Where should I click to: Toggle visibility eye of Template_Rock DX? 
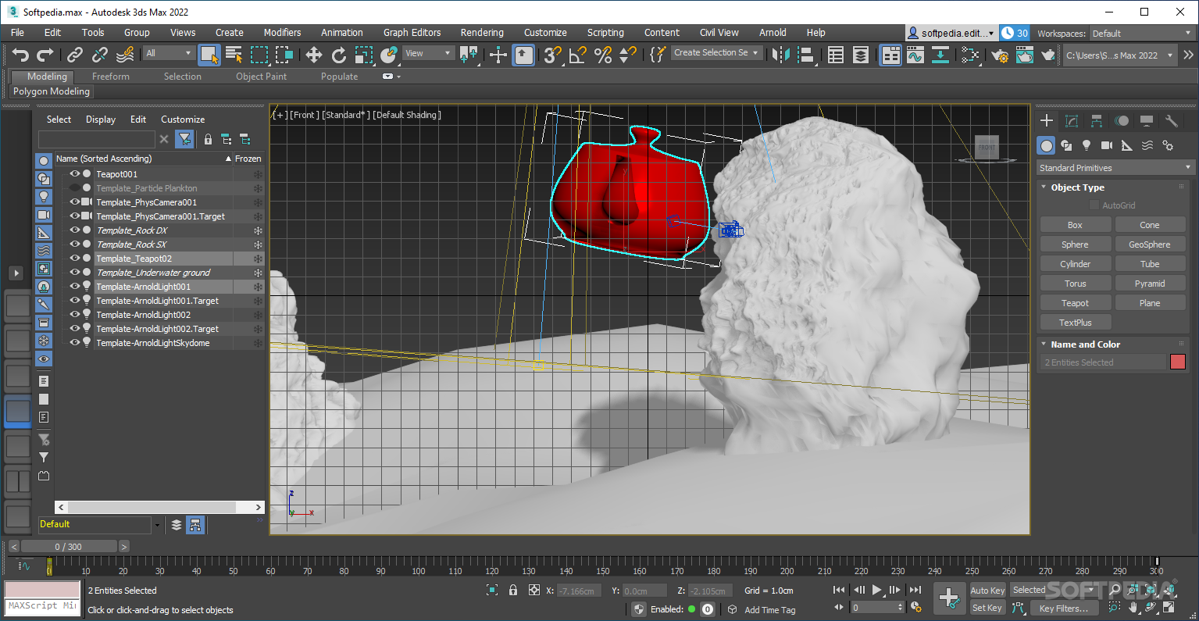[75, 230]
